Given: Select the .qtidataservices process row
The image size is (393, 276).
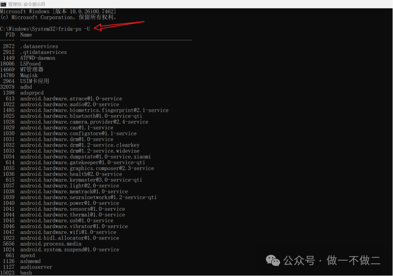Looking at the screenshot, I should [x=35, y=52].
